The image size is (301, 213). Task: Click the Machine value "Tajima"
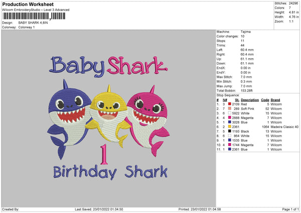click(x=245, y=32)
